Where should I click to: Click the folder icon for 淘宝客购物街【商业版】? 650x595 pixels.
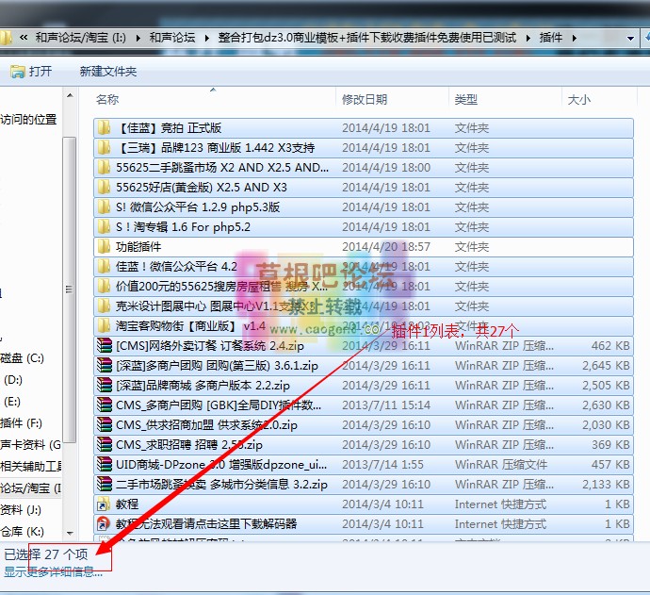click(x=104, y=326)
